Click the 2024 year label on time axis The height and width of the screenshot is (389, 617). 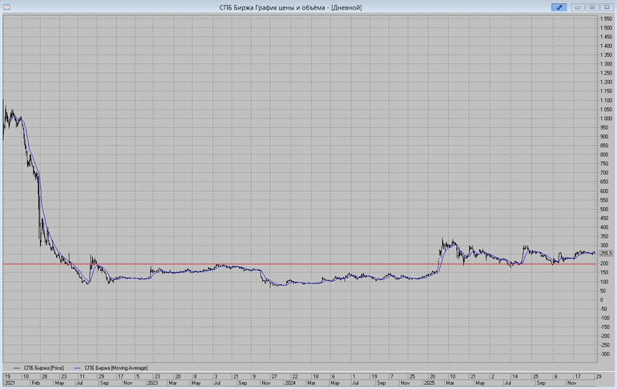(x=290, y=383)
